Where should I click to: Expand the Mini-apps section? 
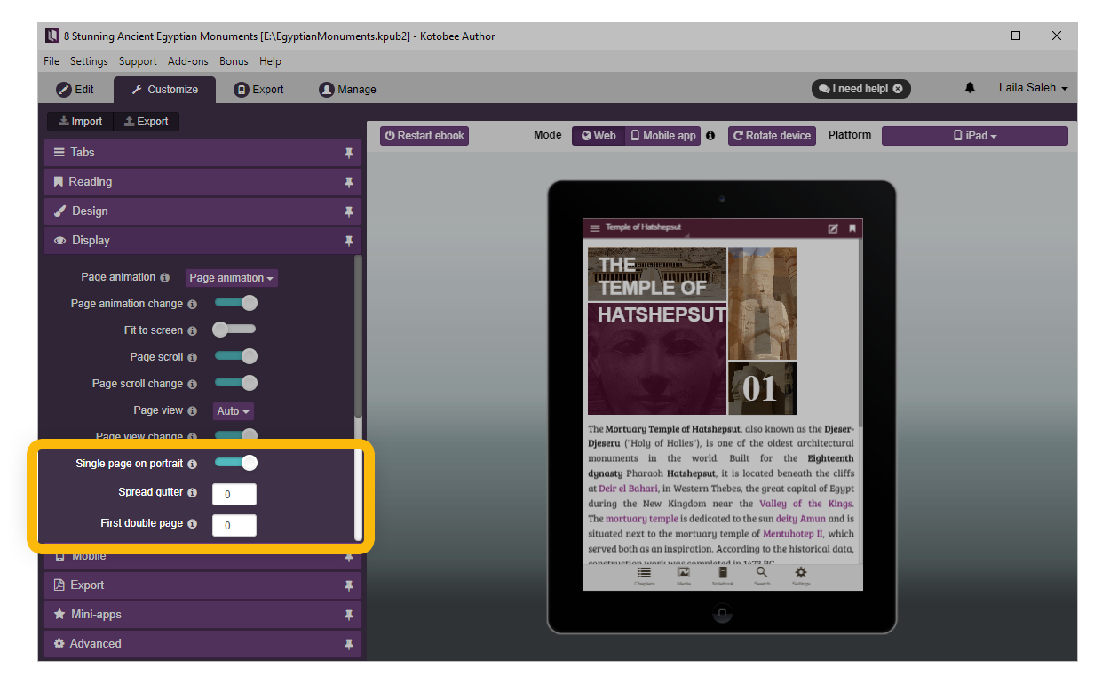pyautogui.click(x=202, y=615)
